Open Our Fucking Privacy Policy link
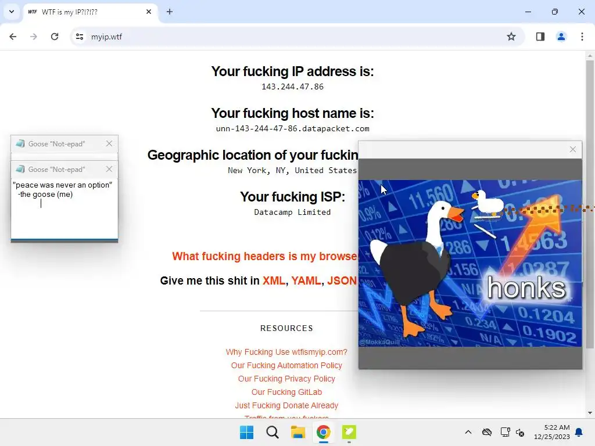Image resolution: width=595 pixels, height=446 pixels. click(x=286, y=379)
